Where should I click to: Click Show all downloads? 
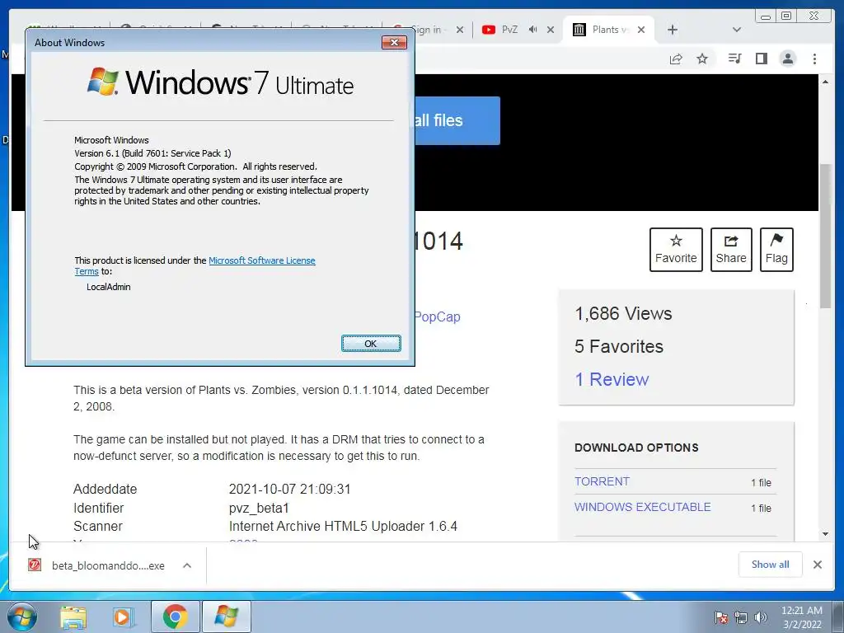tap(771, 564)
